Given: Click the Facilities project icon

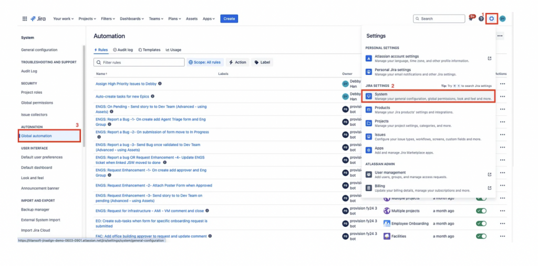Looking at the screenshot, I should (387, 236).
